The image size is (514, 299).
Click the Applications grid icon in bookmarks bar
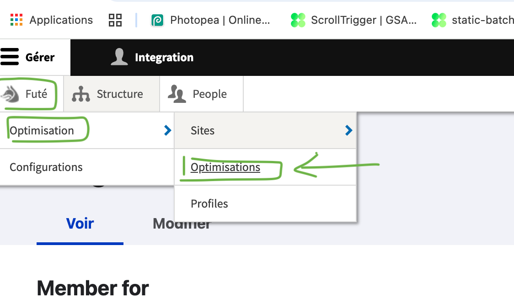pyautogui.click(x=16, y=20)
